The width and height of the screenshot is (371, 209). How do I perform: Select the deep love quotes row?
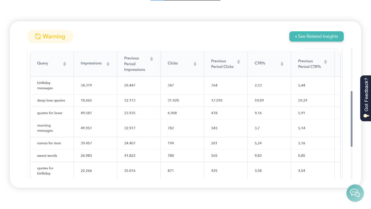51,100
